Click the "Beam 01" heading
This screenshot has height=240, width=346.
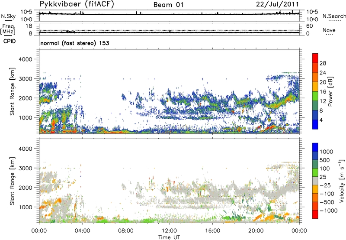[168, 5]
